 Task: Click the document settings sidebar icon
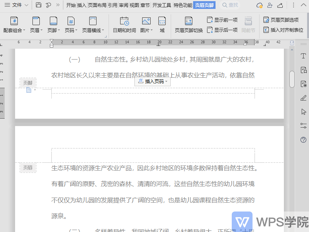[x=304, y=84]
